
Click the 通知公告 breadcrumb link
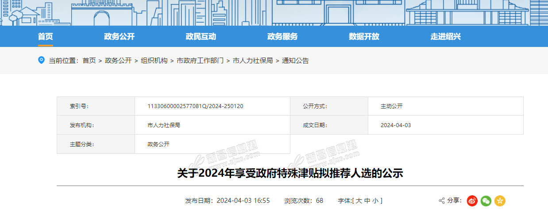295,61
